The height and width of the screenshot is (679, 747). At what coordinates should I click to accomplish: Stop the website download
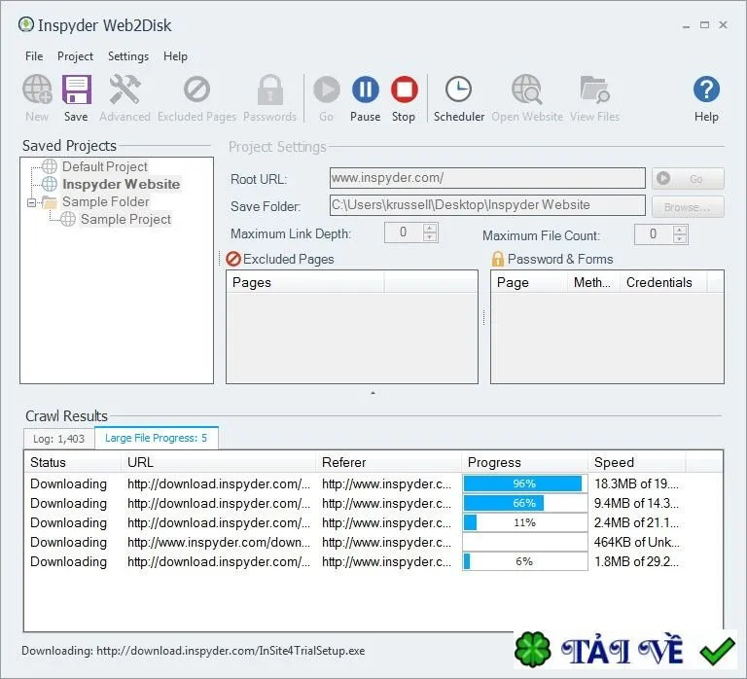pos(404,89)
